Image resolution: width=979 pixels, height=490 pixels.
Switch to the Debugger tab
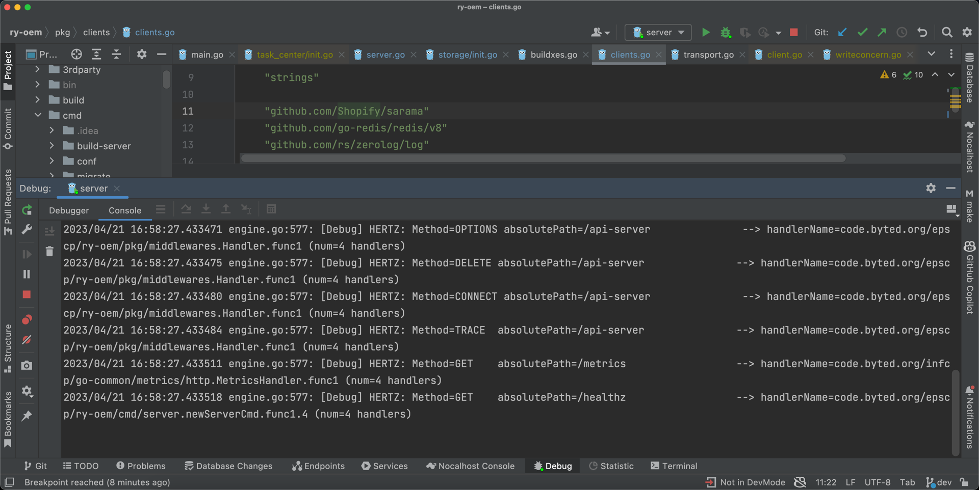(x=69, y=210)
